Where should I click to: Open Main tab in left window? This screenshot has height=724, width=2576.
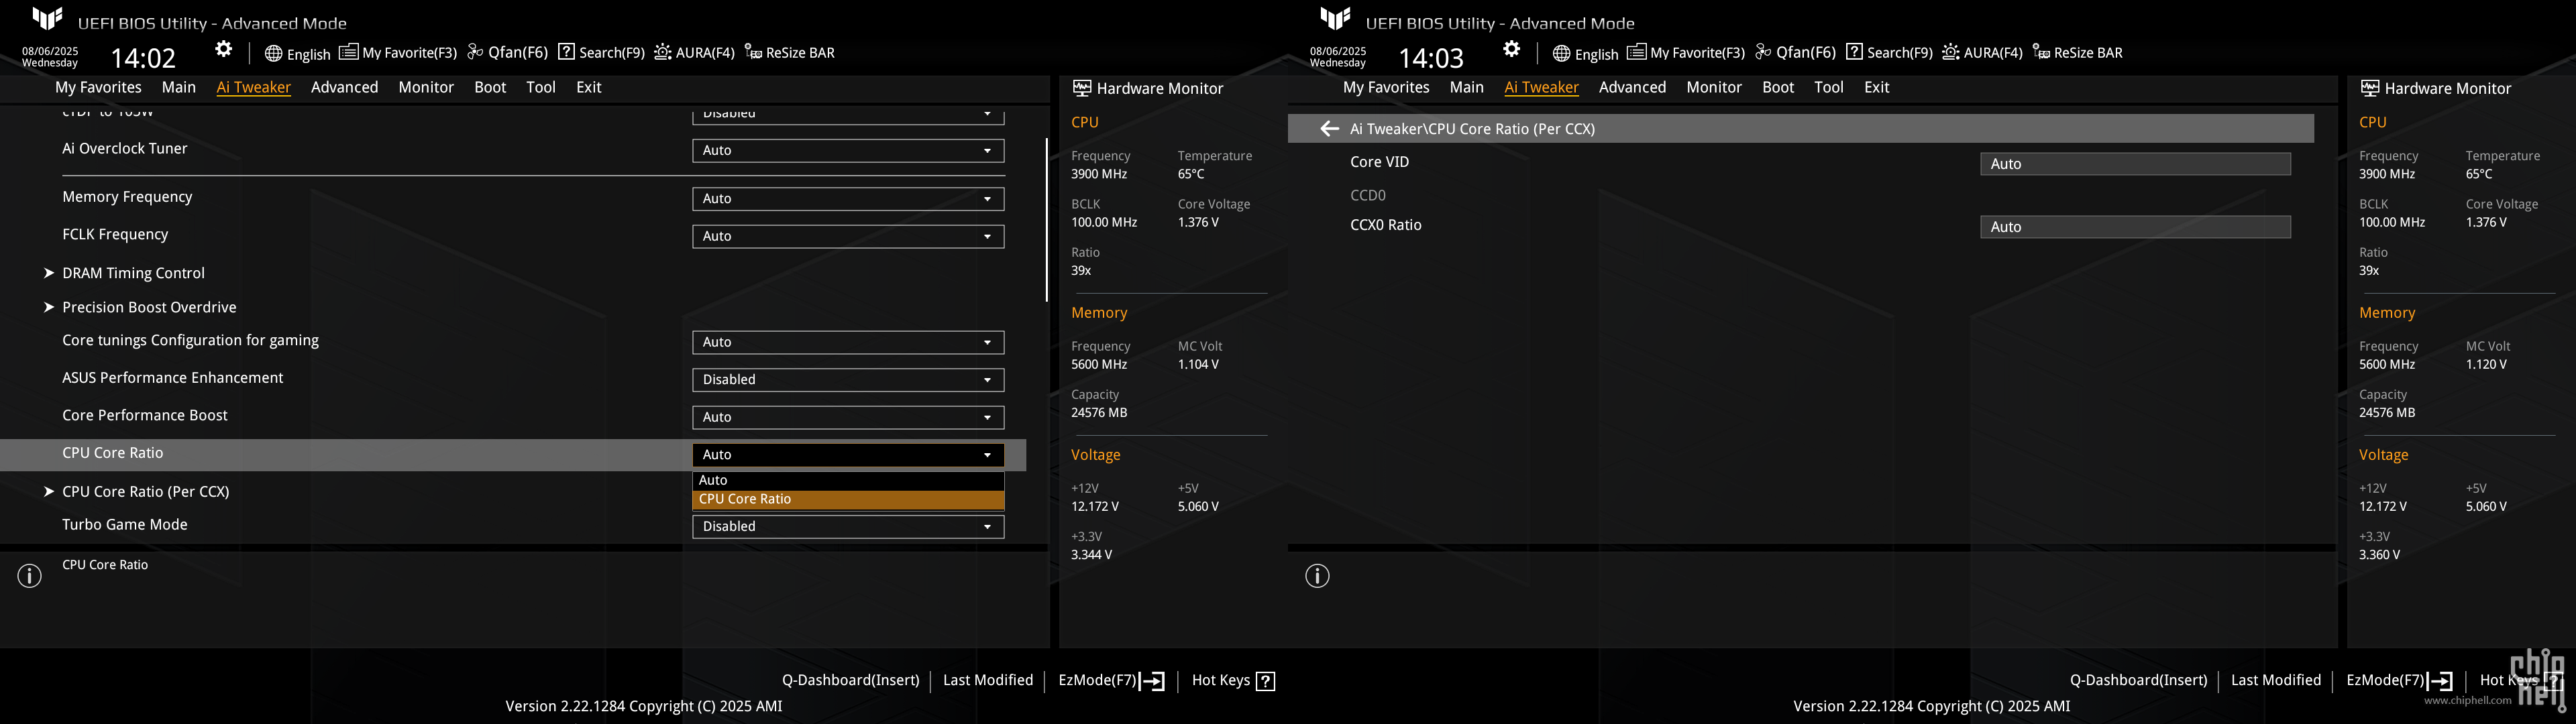point(179,87)
